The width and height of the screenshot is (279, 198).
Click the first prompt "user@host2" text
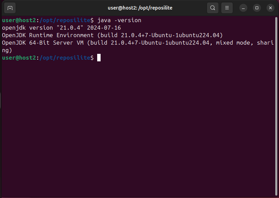coord(19,20)
